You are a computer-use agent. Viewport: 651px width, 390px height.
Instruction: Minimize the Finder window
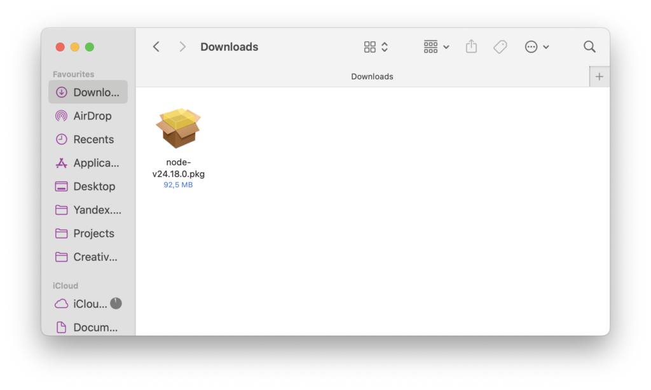point(75,47)
